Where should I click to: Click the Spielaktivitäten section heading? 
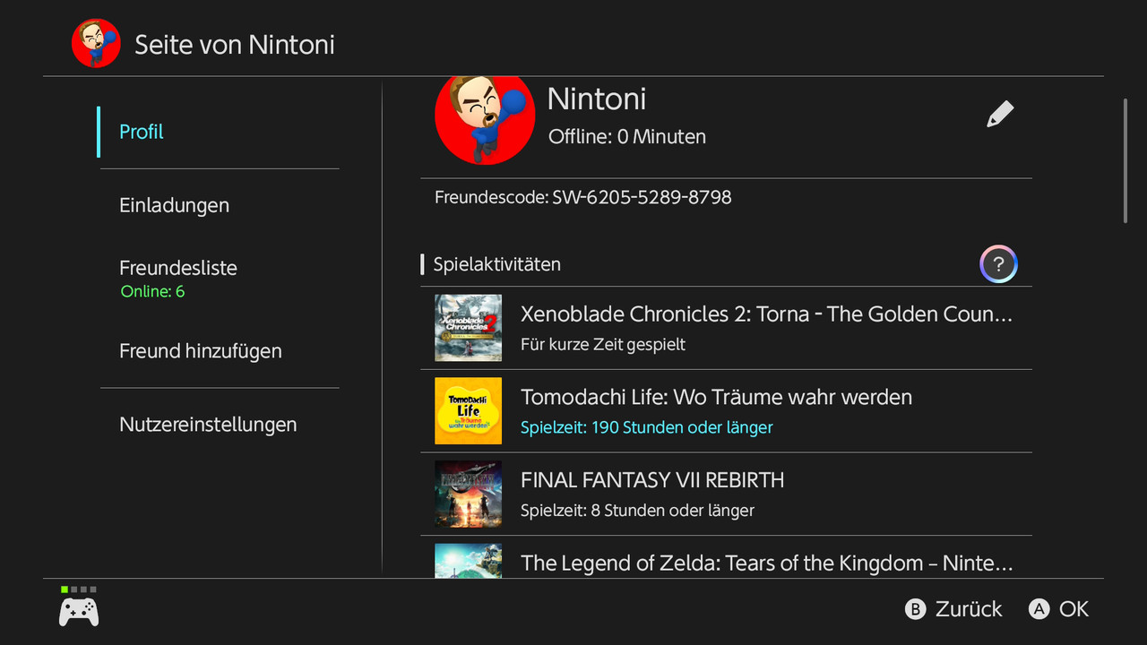[497, 264]
